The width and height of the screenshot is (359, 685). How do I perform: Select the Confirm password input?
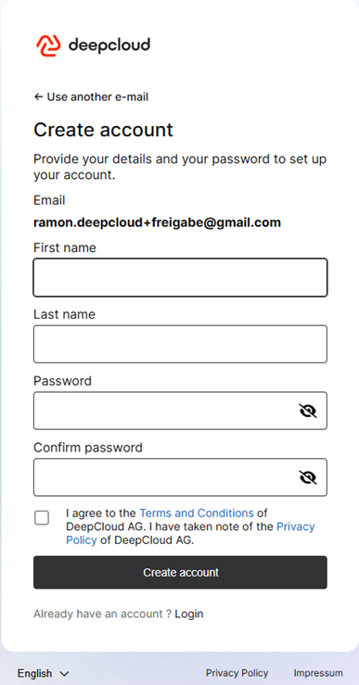point(166,477)
